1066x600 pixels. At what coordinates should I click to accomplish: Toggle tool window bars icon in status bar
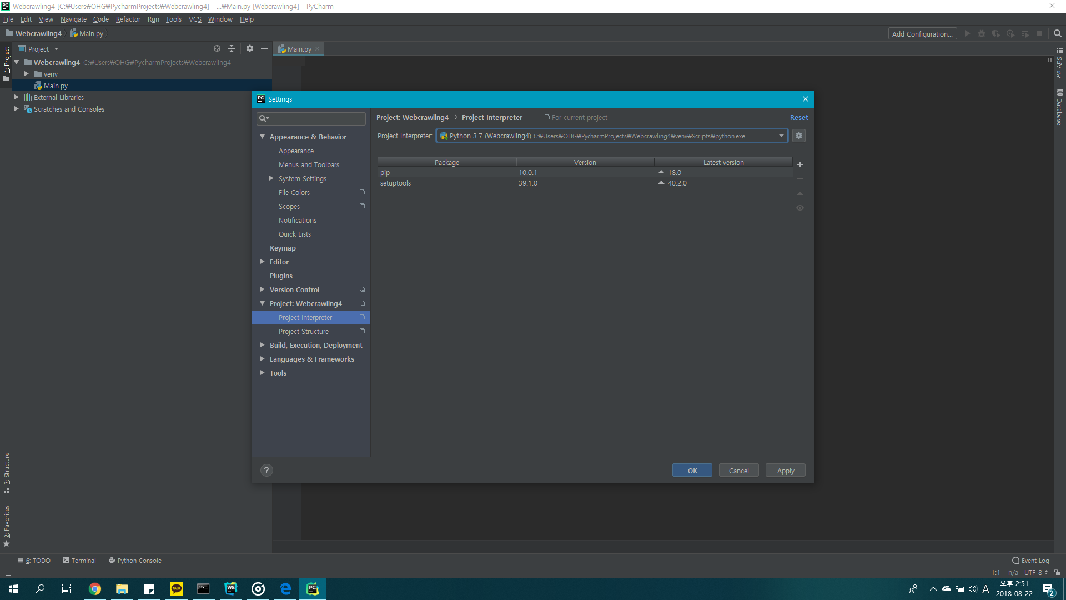tap(9, 572)
